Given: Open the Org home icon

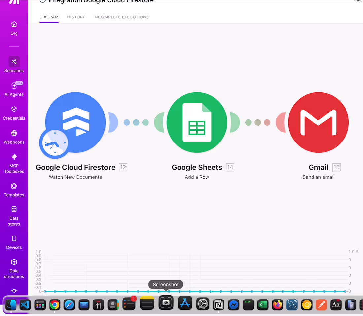Looking at the screenshot, I should point(14,24).
